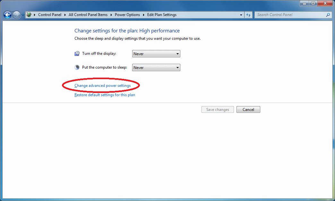Expand the arrow after Control Panel breadcrumb
The height and width of the screenshot is (201, 335).
(65, 15)
